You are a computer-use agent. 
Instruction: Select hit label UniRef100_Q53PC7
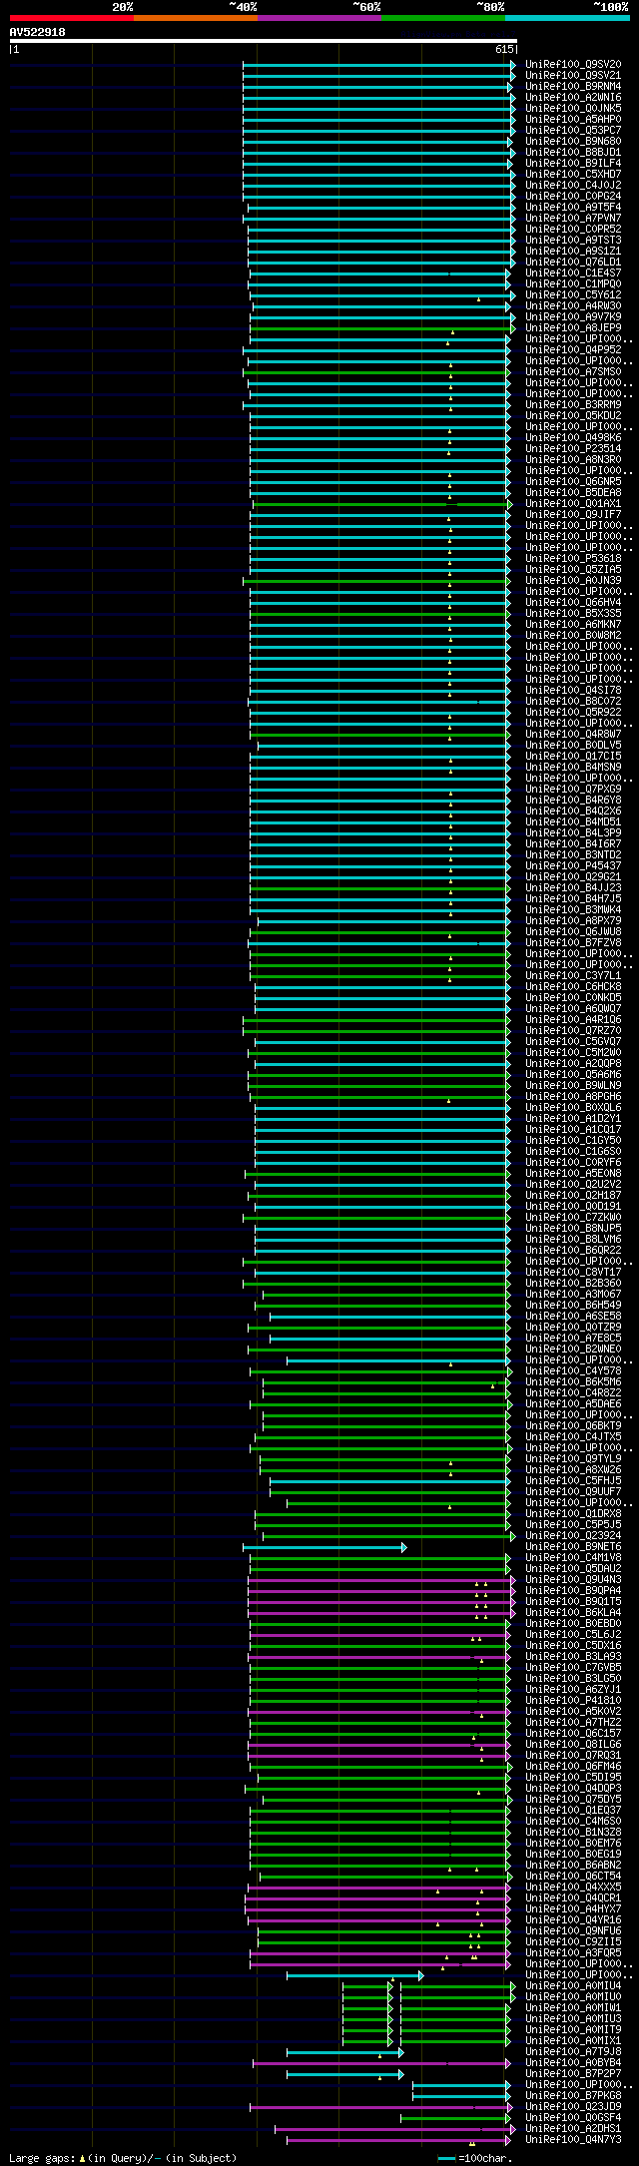click(573, 131)
